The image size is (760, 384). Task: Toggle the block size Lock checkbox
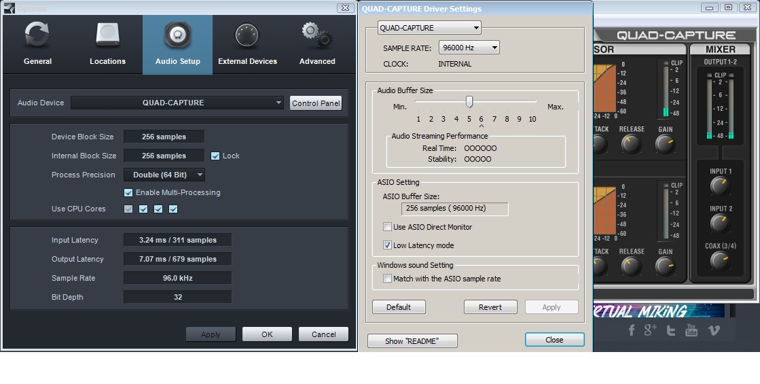pyautogui.click(x=215, y=156)
